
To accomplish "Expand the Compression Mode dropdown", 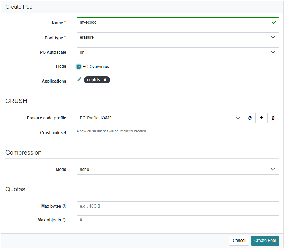I will click(177, 170).
